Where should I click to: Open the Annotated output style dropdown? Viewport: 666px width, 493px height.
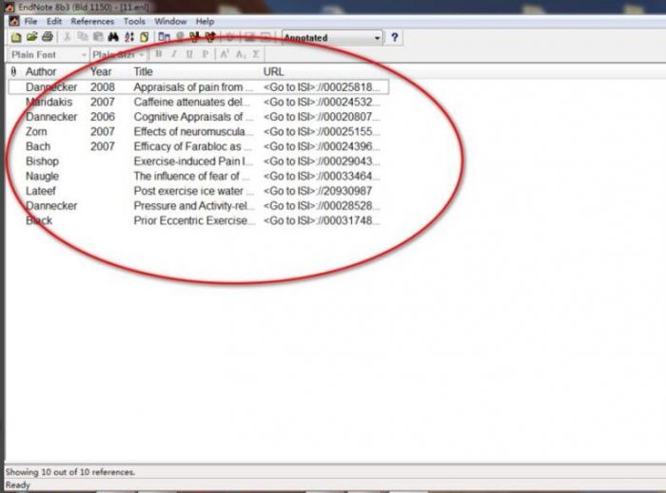[x=377, y=38]
